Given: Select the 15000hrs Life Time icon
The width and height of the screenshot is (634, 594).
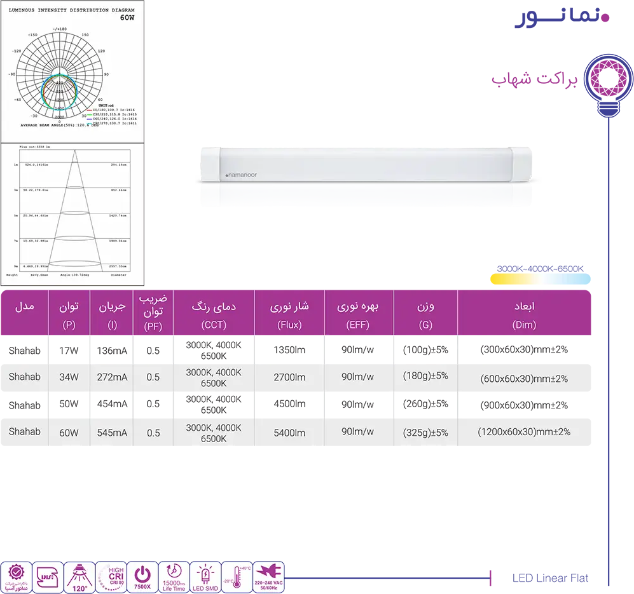Looking at the screenshot, I should point(174,577).
